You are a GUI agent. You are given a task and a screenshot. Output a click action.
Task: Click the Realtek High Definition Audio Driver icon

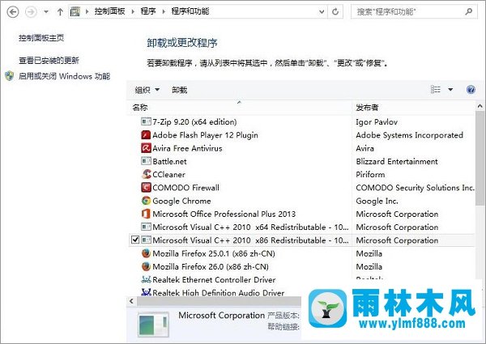(x=146, y=292)
